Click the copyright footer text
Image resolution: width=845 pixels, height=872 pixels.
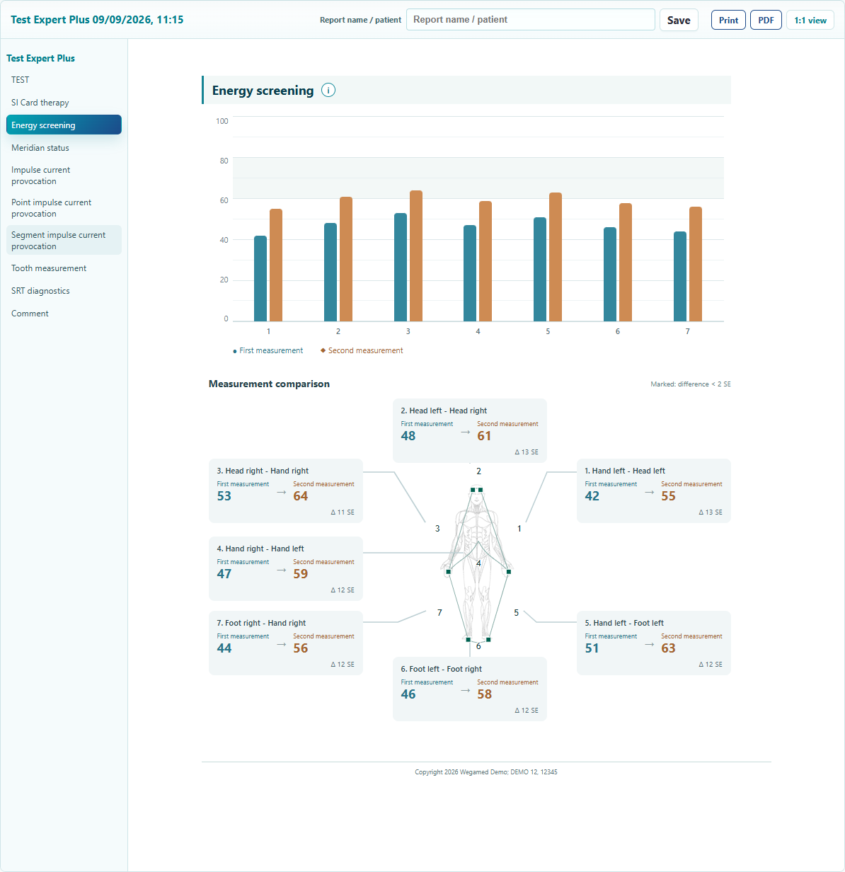point(486,772)
